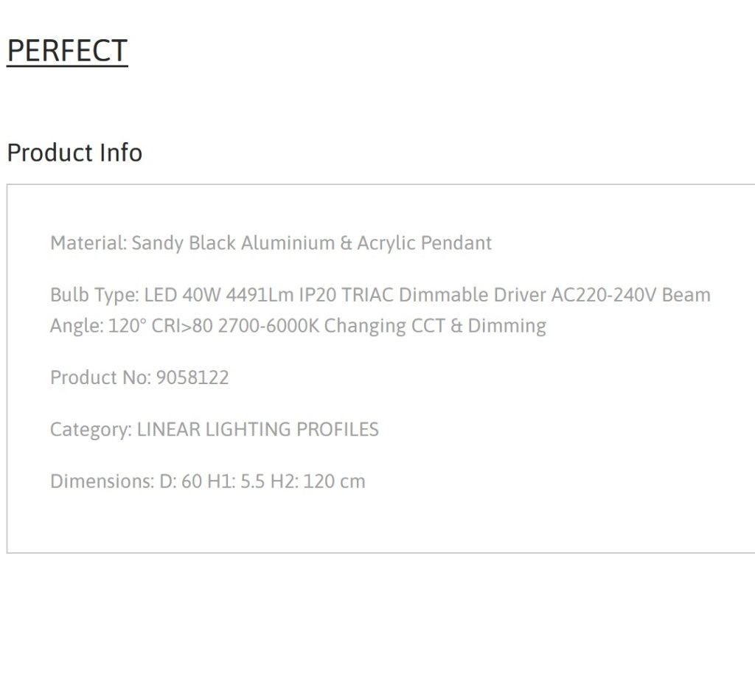Click the 'Product No:' label
Screen dimensions: 755x696
coord(100,377)
